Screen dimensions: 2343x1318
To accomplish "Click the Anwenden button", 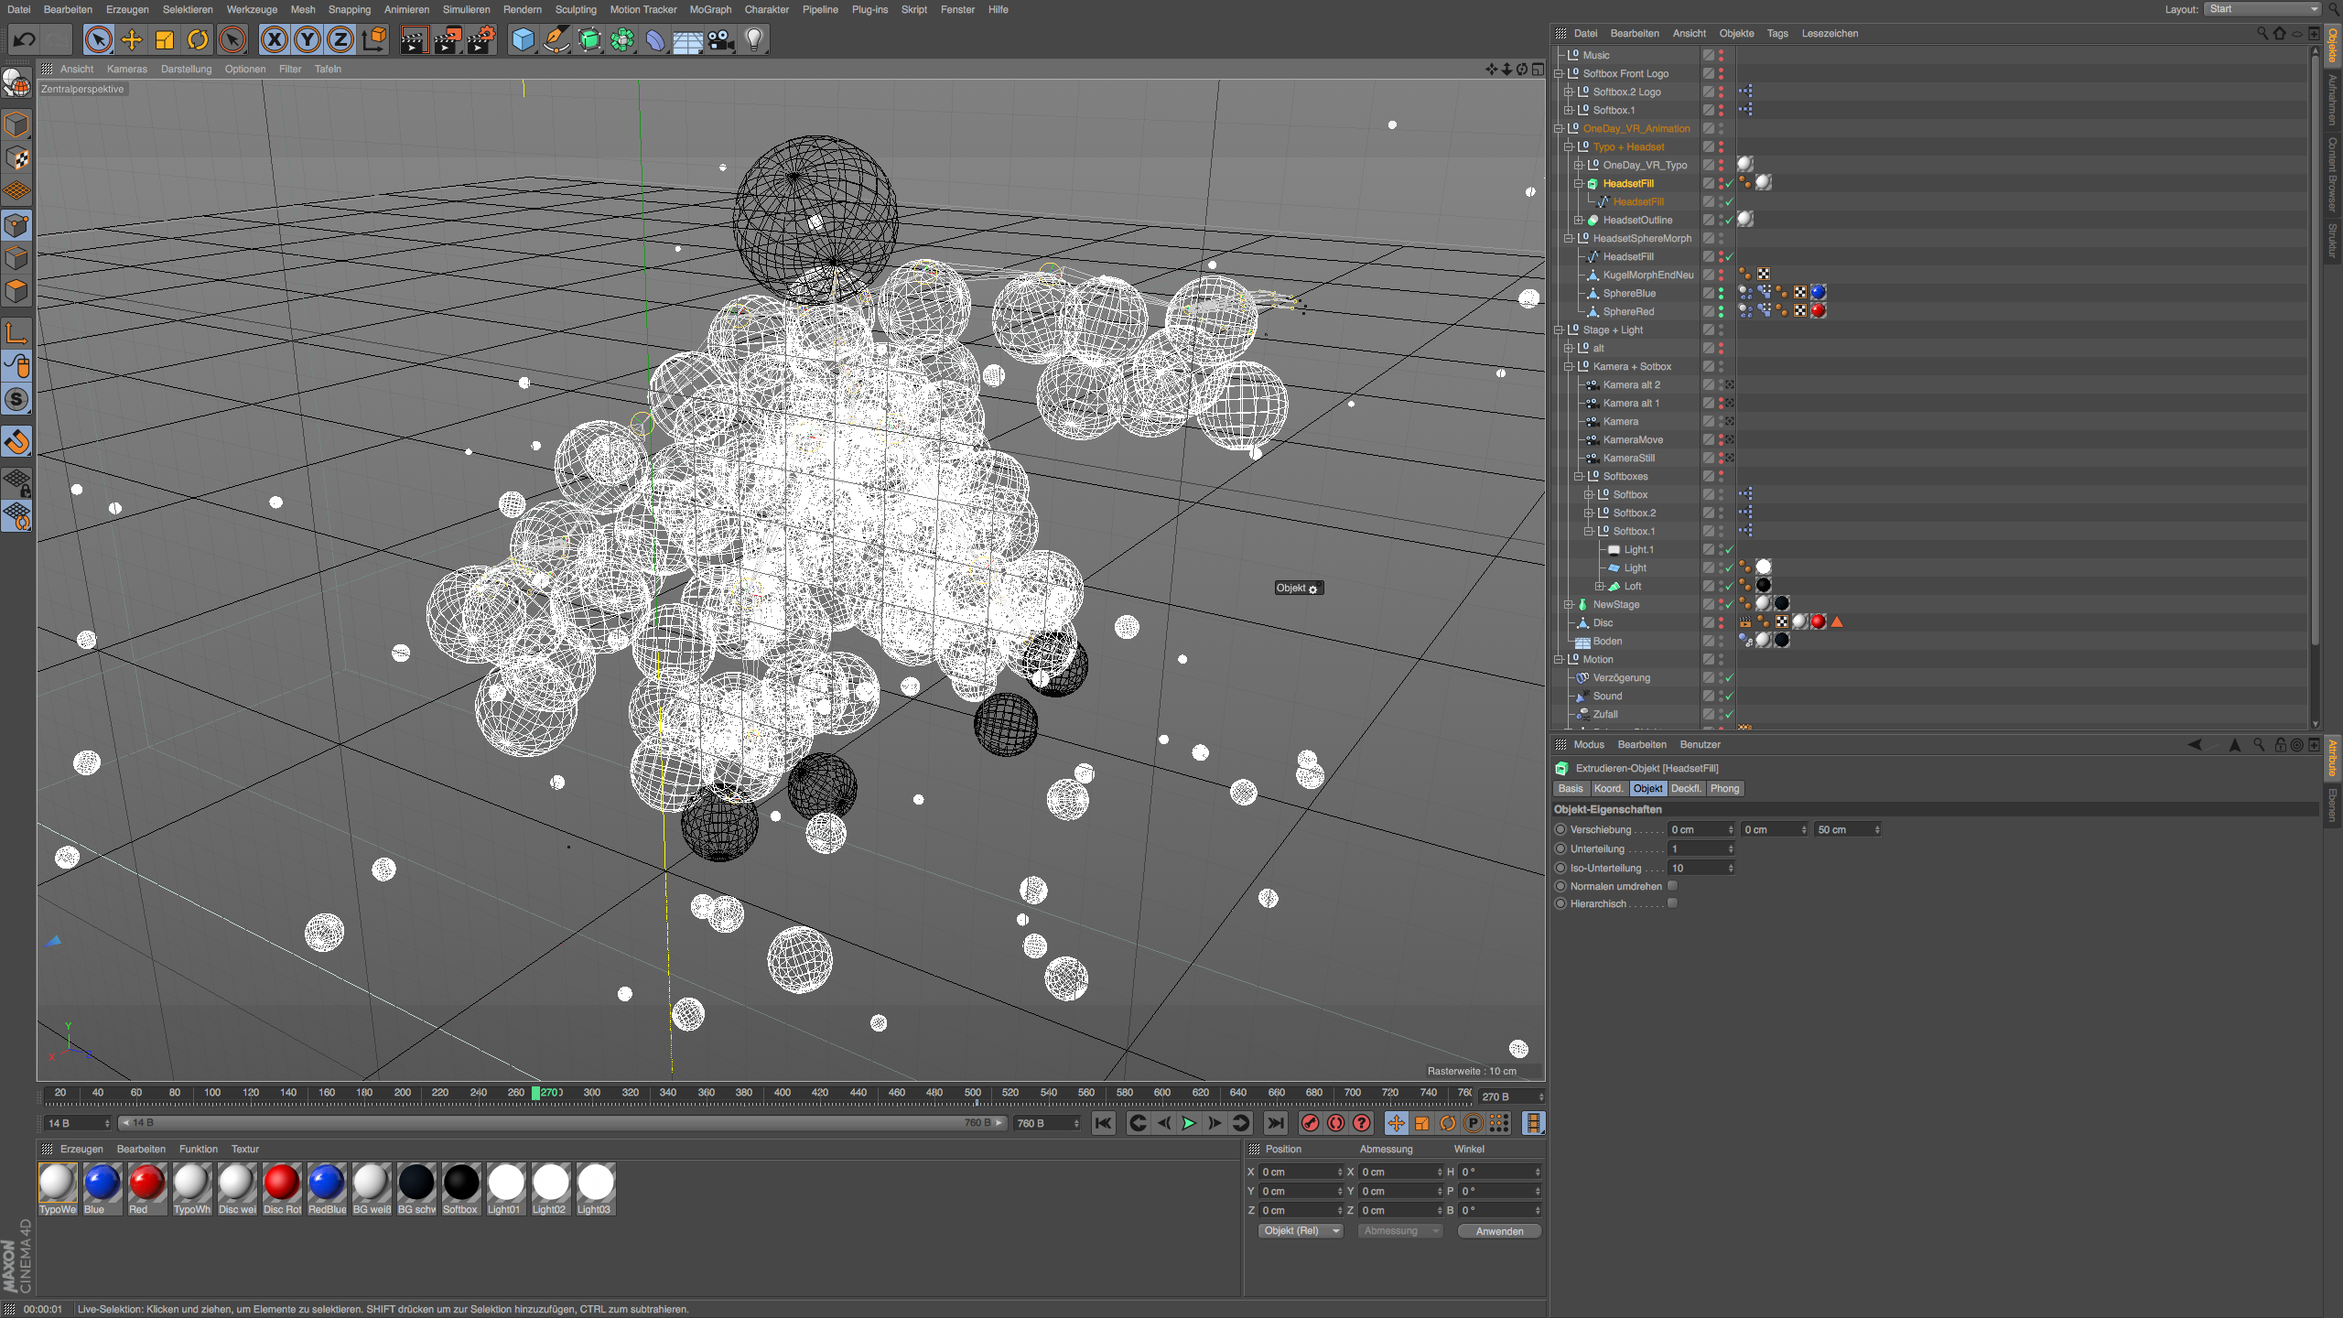I will [1499, 1231].
